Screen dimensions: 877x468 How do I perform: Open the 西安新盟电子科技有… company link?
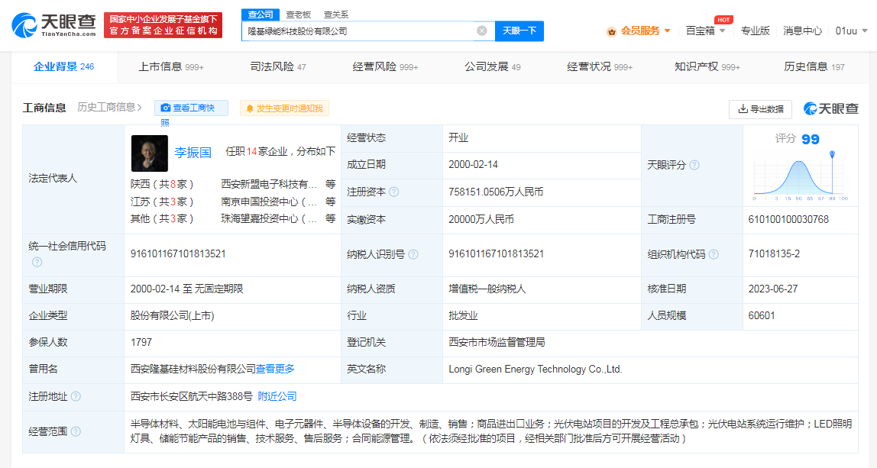[x=269, y=184]
